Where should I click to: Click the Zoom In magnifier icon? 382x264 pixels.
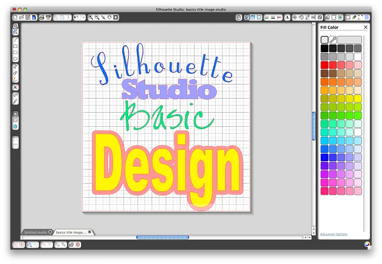click(91, 18)
